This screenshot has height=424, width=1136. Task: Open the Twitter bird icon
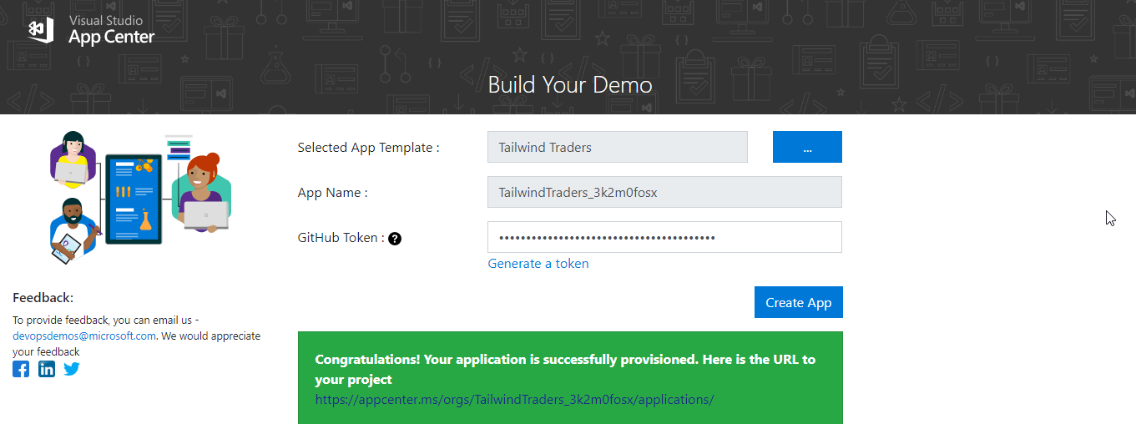[72, 369]
